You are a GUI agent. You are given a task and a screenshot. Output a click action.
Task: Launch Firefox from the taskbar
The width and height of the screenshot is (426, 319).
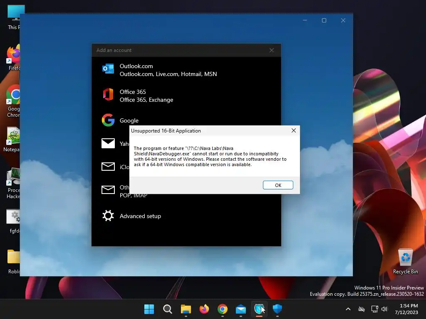(204, 309)
